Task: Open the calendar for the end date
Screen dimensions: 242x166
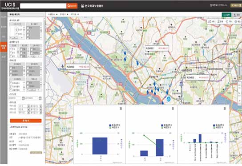Action: coord(40,98)
